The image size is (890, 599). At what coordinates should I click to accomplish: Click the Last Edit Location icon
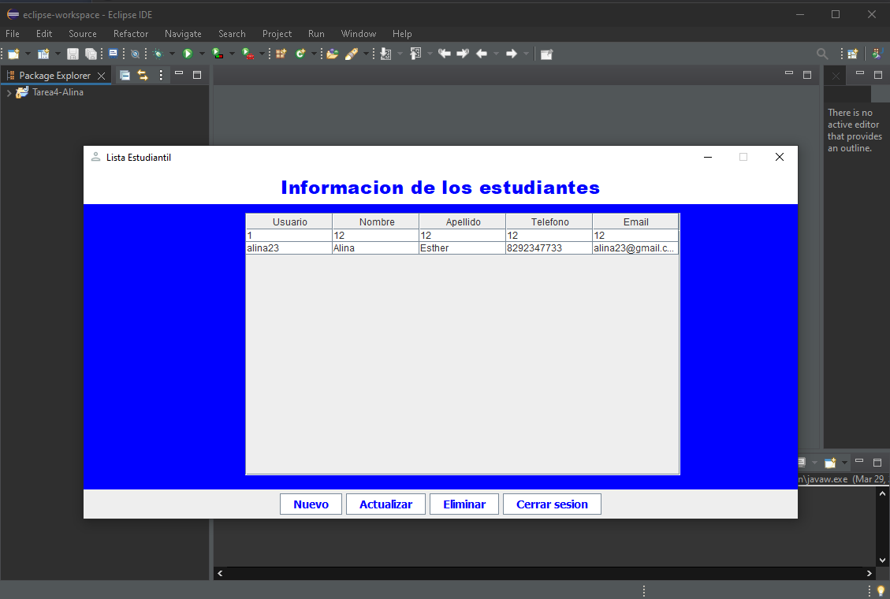pos(444,54)
